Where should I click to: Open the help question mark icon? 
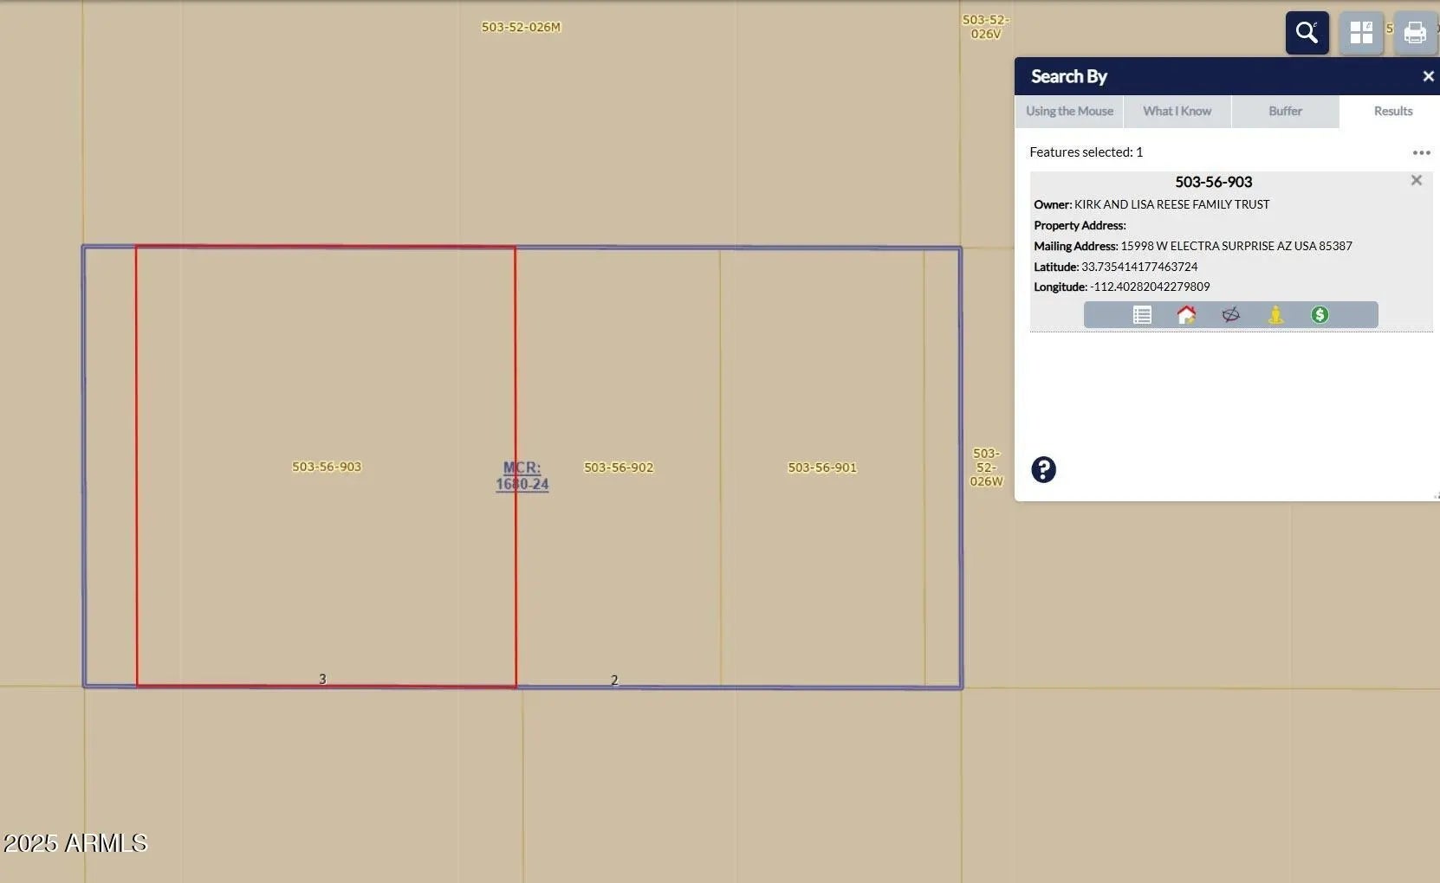coord(1043,469)
